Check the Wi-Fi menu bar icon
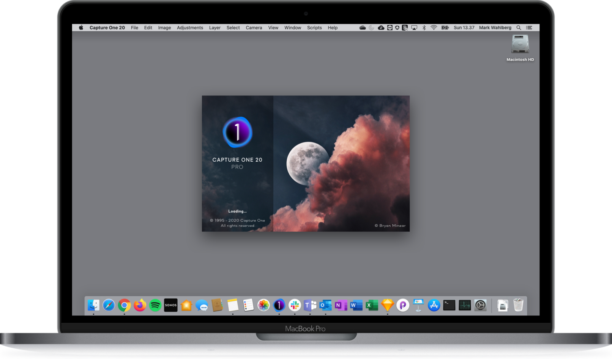The image size is (612, 359). click(434, 27)
